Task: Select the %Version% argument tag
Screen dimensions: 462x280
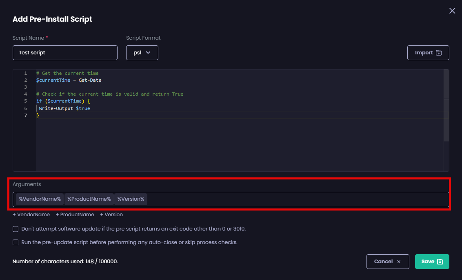Action: (131, 199)
